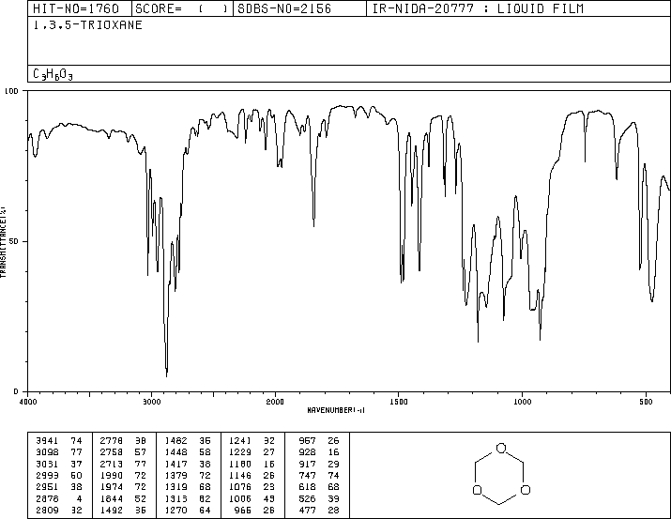Pick the 1379 wavenumber cell
Screen dimensions: 671x519
tap(175, 475)
